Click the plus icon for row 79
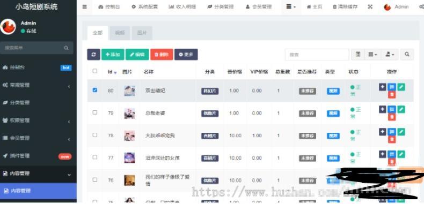 pos(382,109)
